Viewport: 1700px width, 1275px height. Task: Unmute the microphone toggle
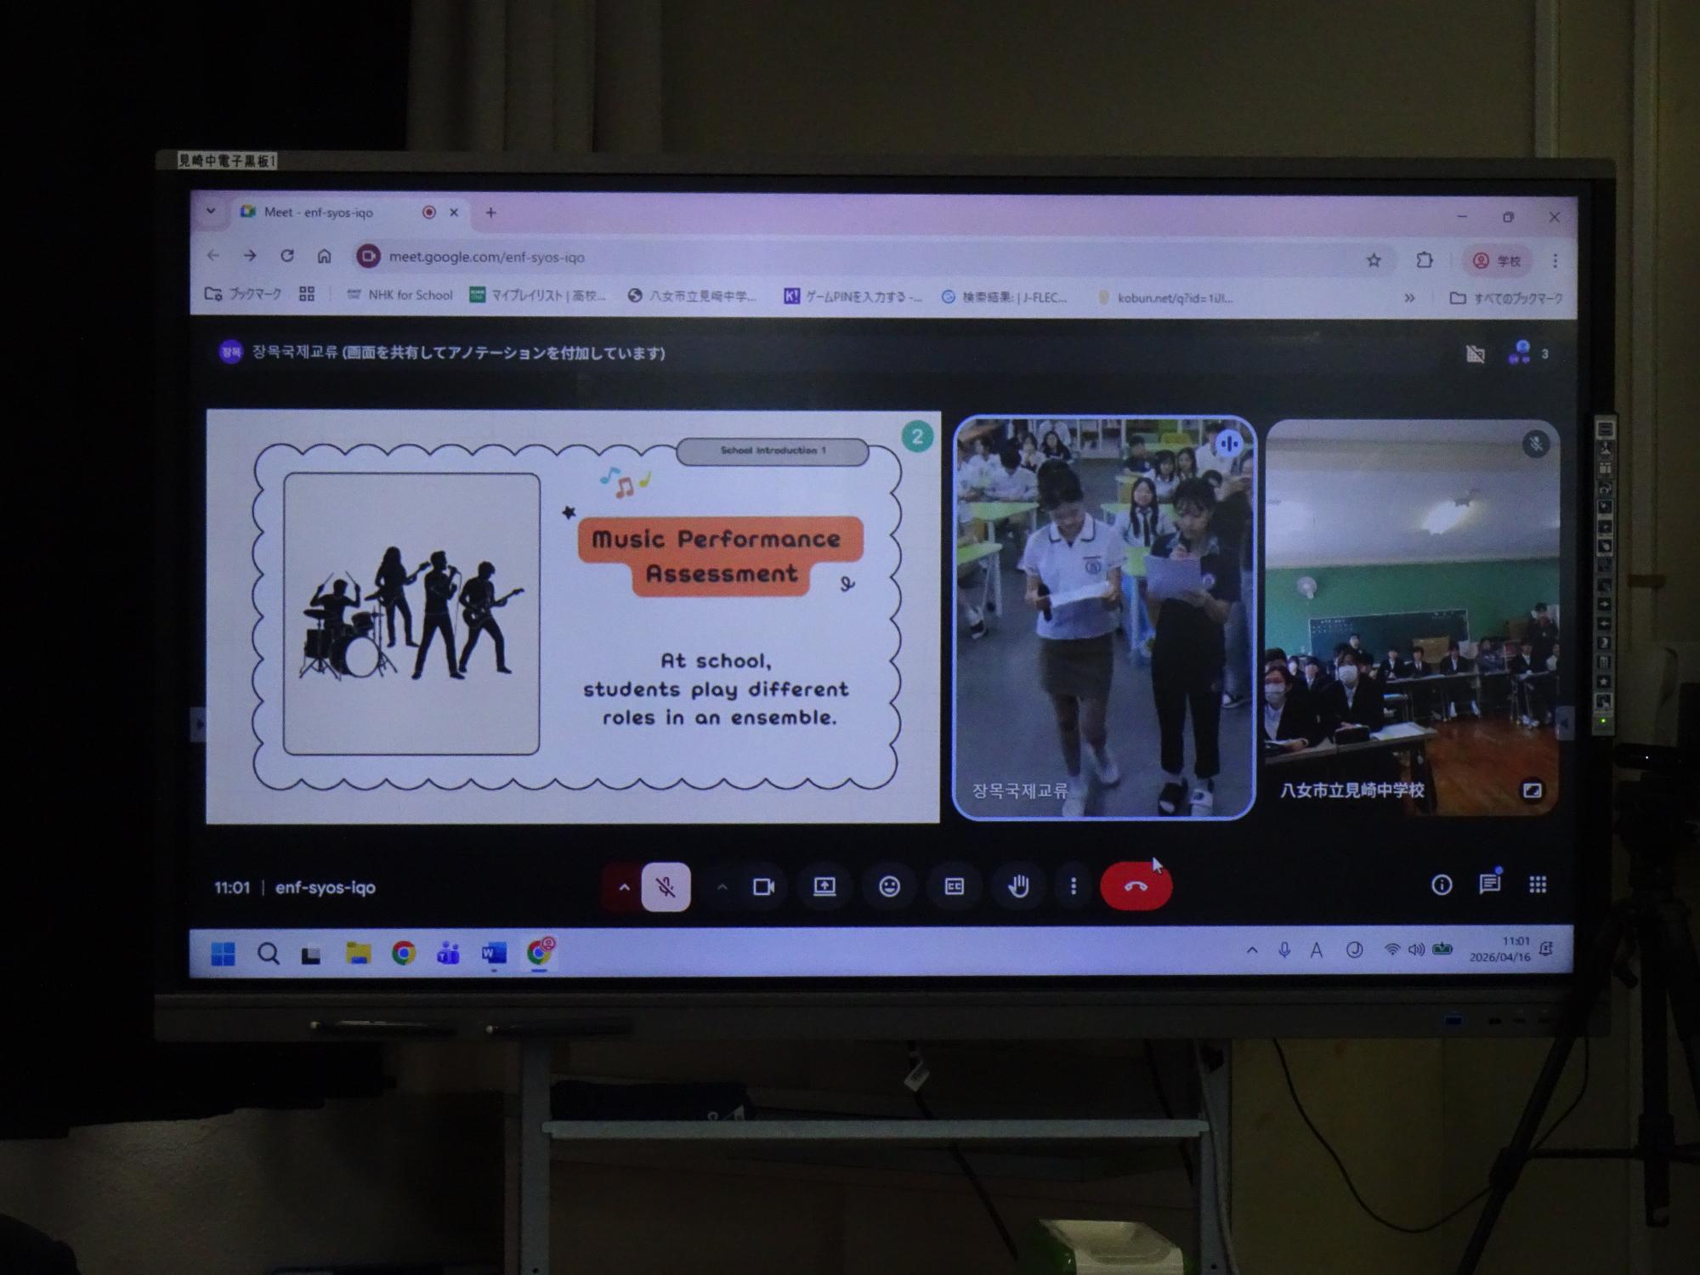click(666, 887)
